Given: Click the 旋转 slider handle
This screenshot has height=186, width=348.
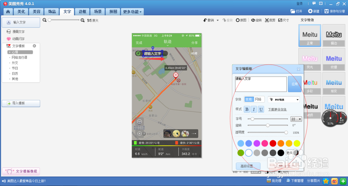Looking at the screenshot, I should point(268,125).
